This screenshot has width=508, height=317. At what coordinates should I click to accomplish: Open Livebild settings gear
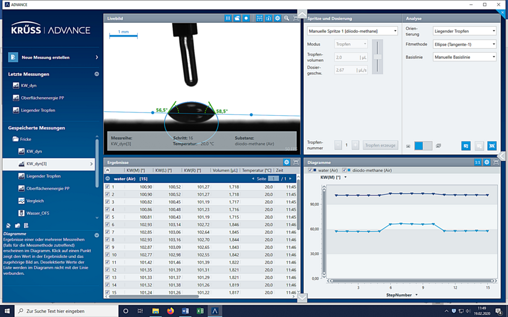click(277, 18)
